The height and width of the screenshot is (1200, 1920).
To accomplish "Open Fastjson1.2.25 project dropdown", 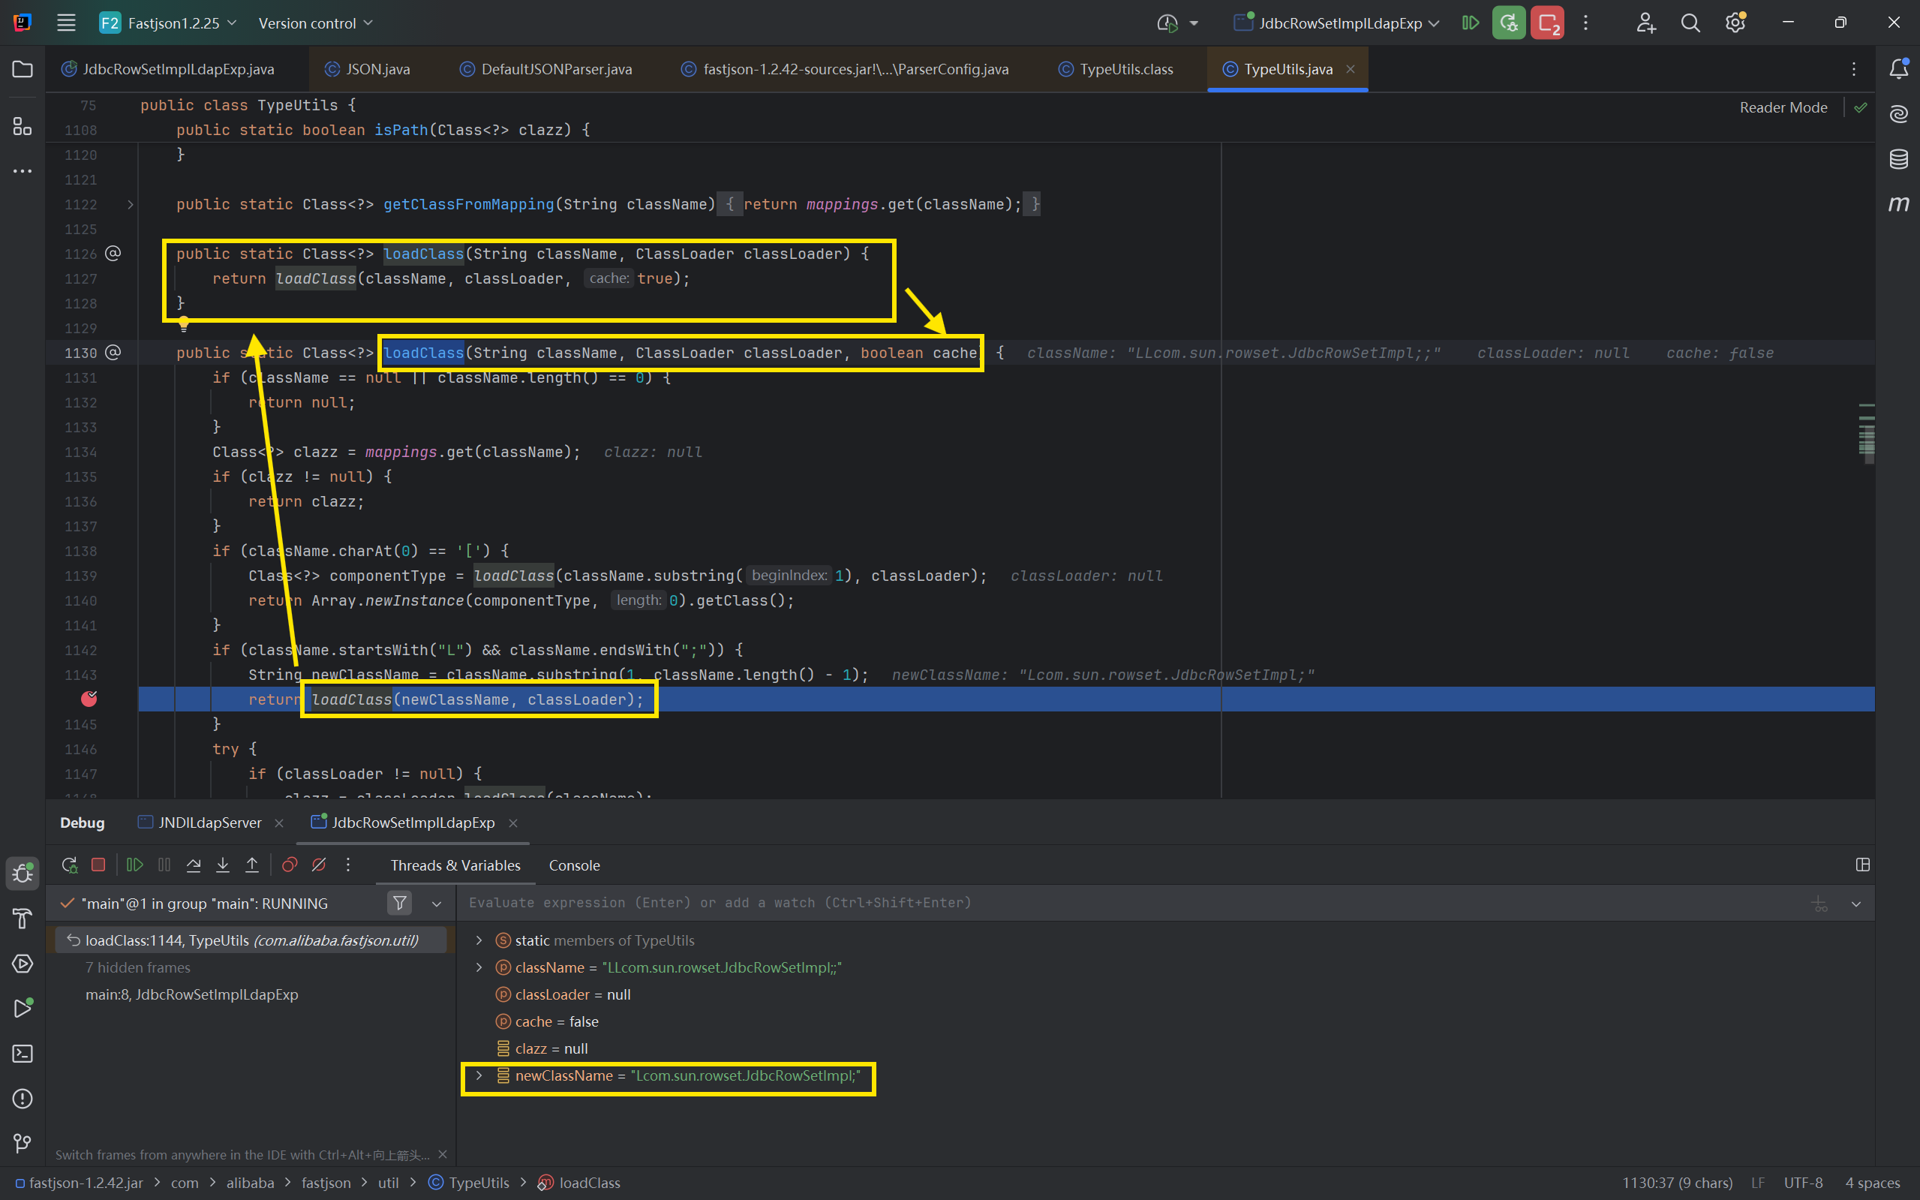I will coord(168,23).
